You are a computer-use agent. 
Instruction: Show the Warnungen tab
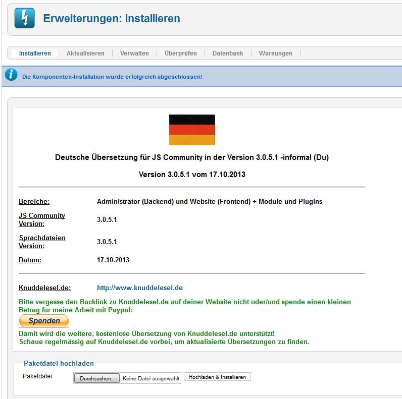[x=275, y=53]
